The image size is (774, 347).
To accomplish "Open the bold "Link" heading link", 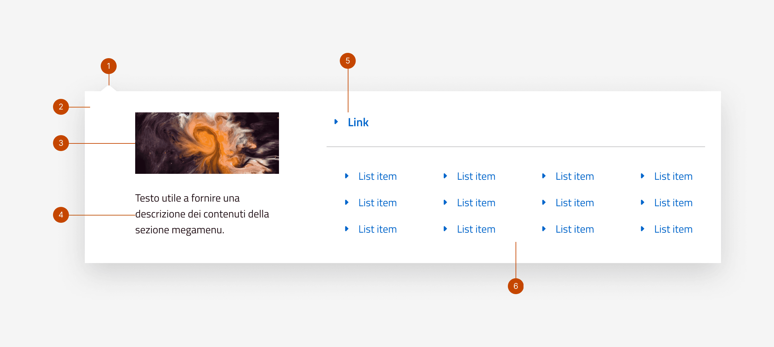I will 358,123.
